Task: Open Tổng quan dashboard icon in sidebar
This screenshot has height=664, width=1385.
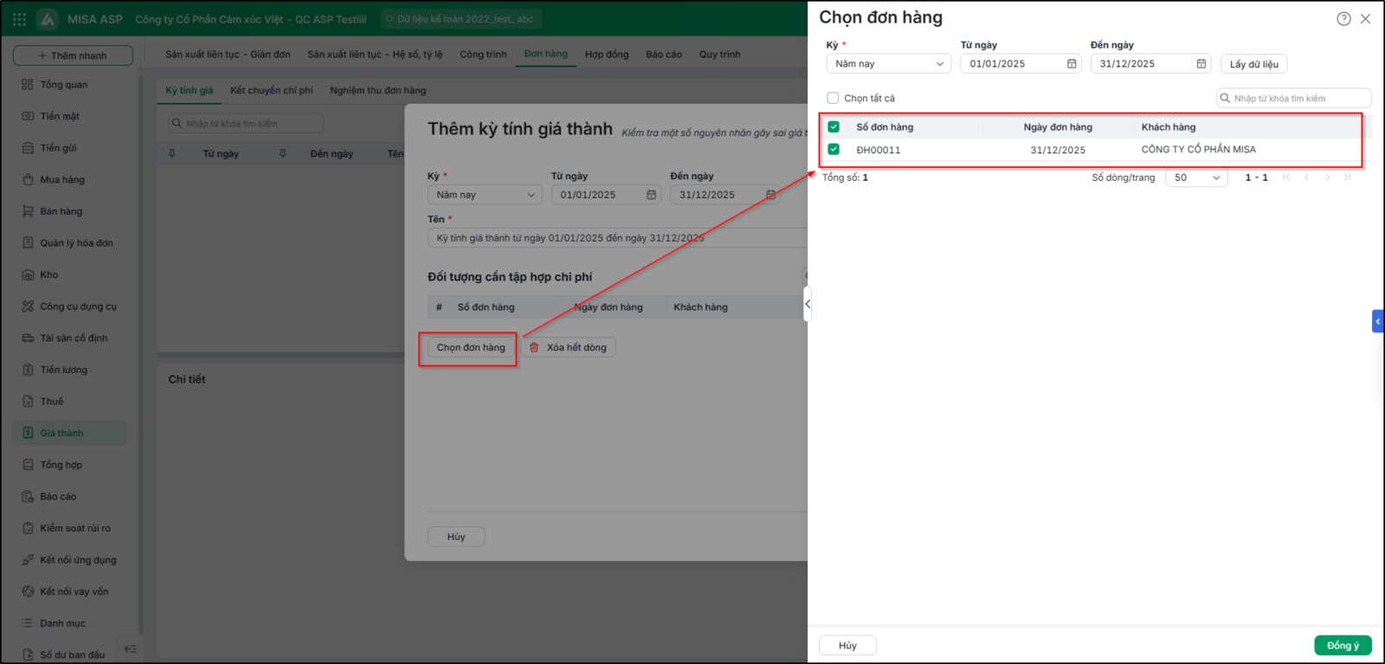Action: coord(28,85)
